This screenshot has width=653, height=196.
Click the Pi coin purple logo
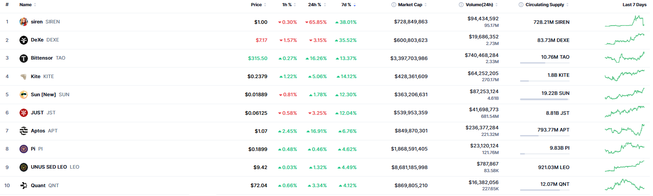pos(23,149)
